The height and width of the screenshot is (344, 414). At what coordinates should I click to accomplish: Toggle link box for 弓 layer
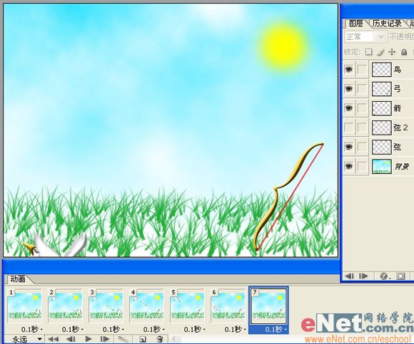362,89
